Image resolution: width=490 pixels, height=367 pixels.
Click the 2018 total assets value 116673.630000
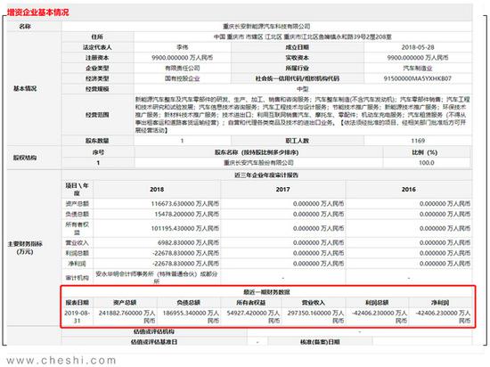[185, 204]
